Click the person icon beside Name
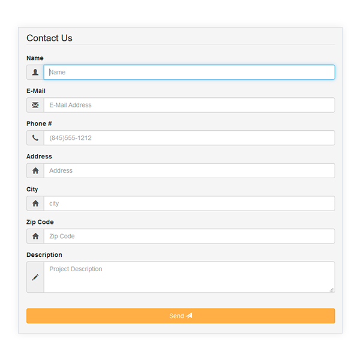 [35, 73]
